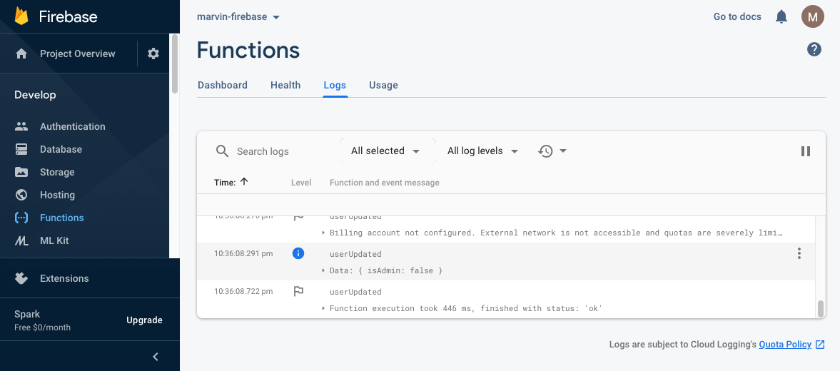Switch to the Usage tab
This screenshot has height=371, width=840.
(x=383, y=85)
